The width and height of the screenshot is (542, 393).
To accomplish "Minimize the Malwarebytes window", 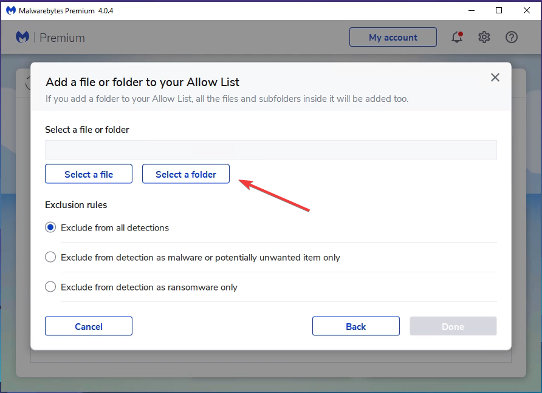I will [472, 10].
